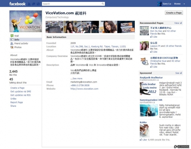Image resolution: width=191 pixels, height=149 pixels.
Task: Open fourth close-up portrait photo
Action: click(108, 27)
